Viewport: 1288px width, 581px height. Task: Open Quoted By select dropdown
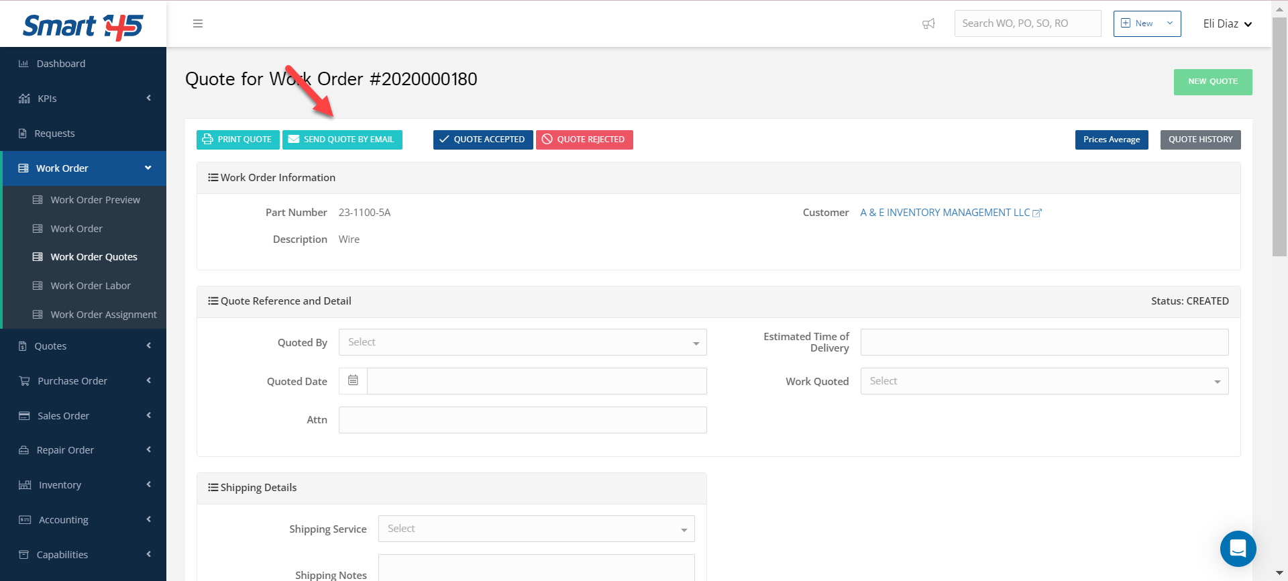tap(523, 342)
